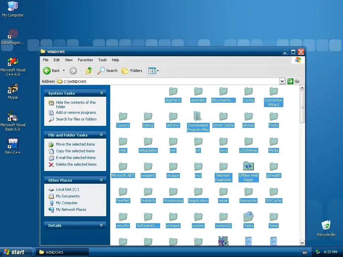Click the Address bar path field
The height and width of the screenshot is (257, 343).
[168, 81]
